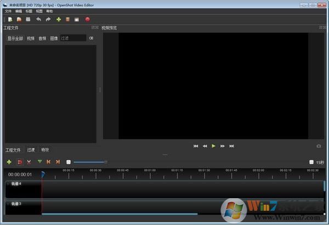Click the New Project toolbar icon
This screenshot has width=329, height=225.
tap(10, 20)
